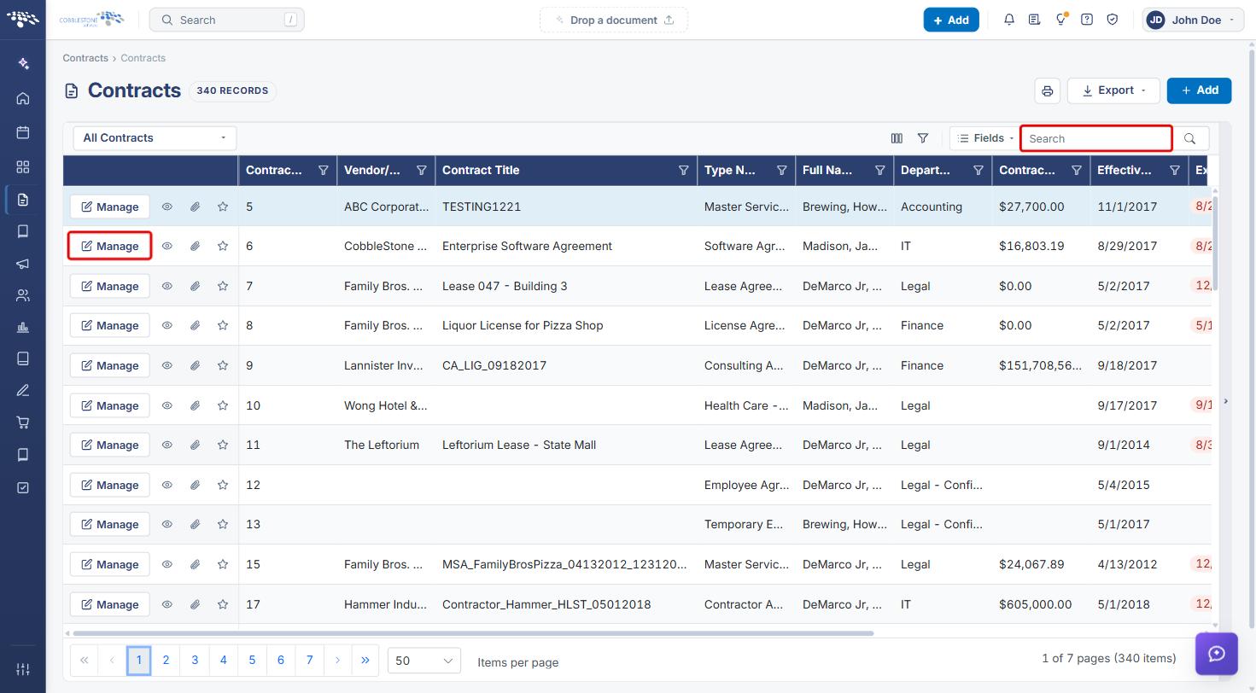Open the column chooser icon above the grid
1256x693 pixels.
pos(897,138)
